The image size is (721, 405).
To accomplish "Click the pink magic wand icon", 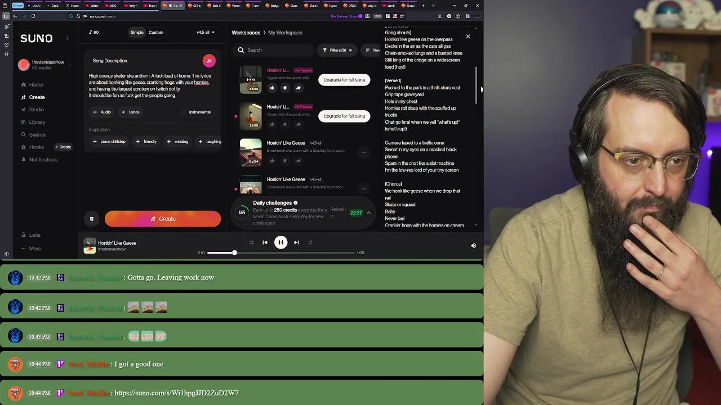I will click(x=209, y=61).
